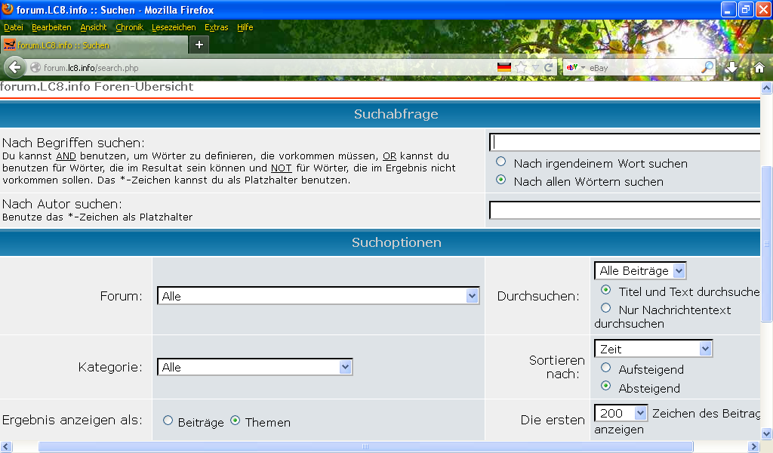The image size is (773, 453).
Task: Open the Lesezeichen menu
Action: click(x=174, y=27)
